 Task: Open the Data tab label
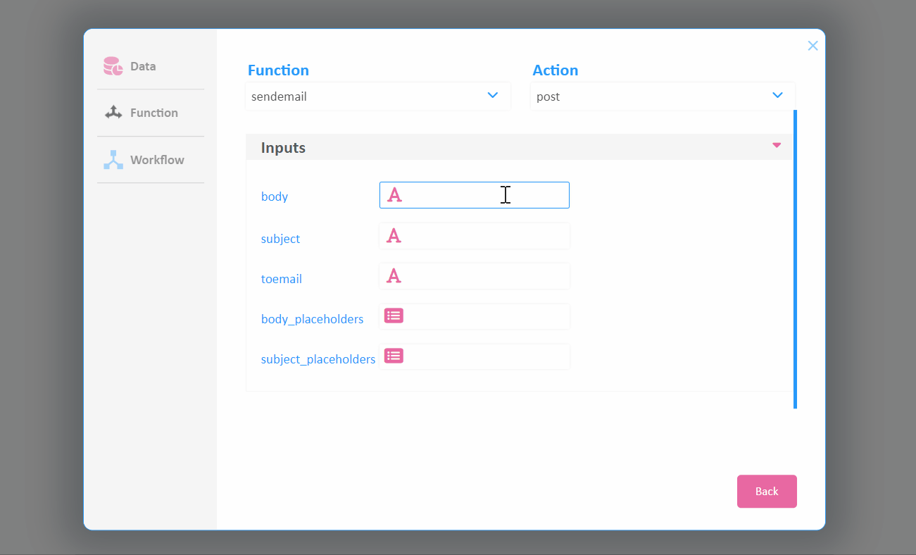(143, 66)
